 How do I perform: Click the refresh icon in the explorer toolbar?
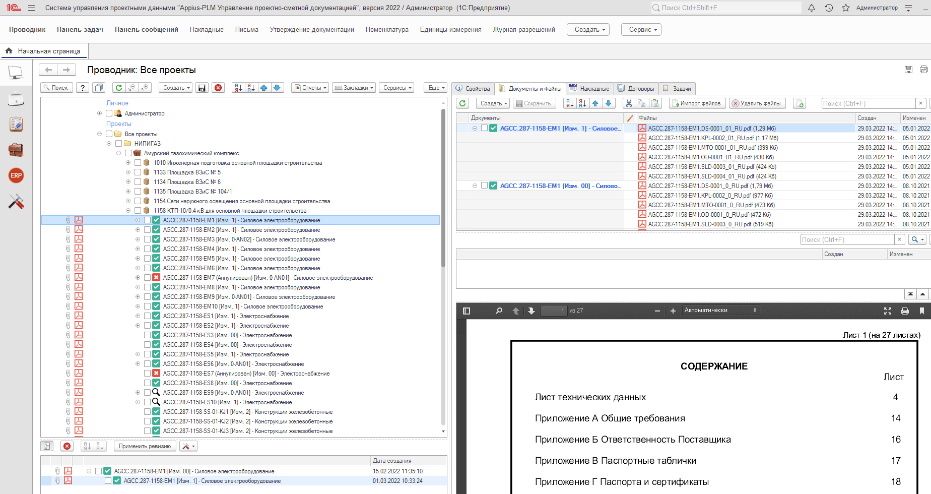click(119, 88)
